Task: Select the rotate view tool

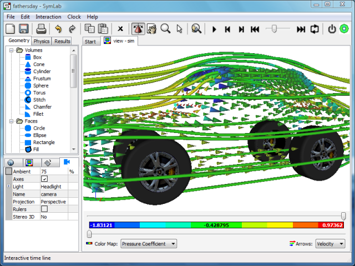Action: (138, 29)
